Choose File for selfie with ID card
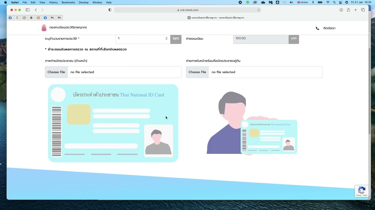Image resolution: width=375 pixels, height=210 pixels. point(197,72)
